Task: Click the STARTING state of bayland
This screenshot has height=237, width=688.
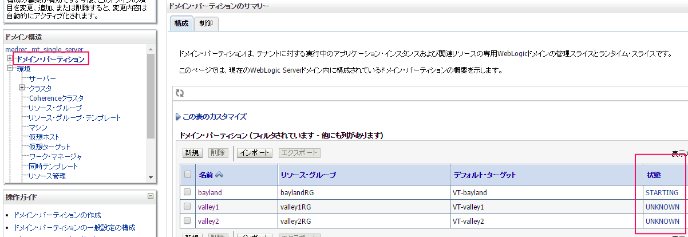Action: point(662,192)
